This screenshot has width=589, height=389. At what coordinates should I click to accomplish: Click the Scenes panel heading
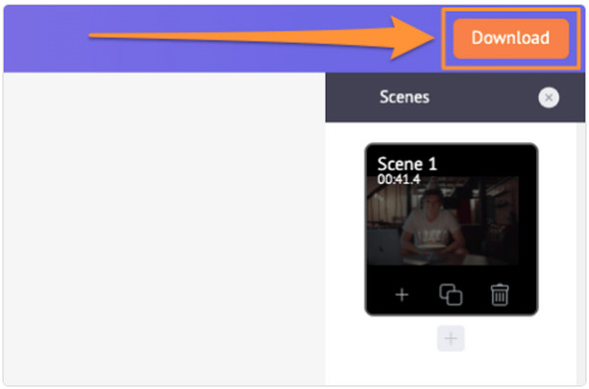[404, 97]
